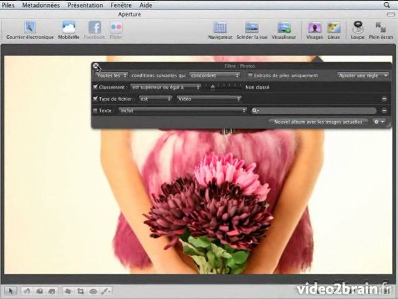Switch to the Visualiseur view icon
This screenshot has height=299, width=398.
(x=284, y=27)
